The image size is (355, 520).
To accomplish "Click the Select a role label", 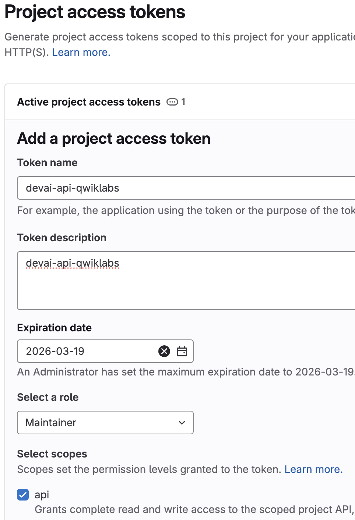I will 48,397.
